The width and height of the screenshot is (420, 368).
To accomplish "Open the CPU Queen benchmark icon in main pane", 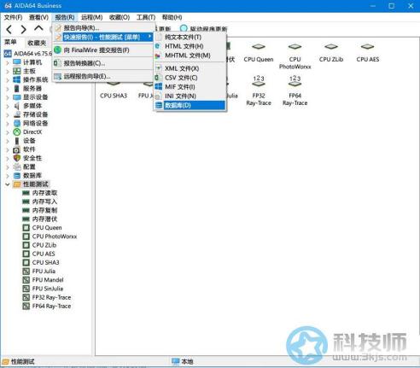I will 259,47.
